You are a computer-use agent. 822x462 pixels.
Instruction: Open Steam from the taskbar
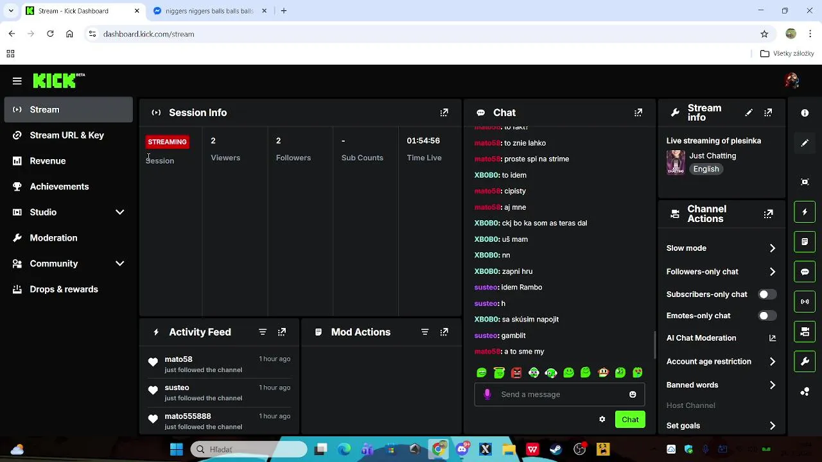(x=555, y=449)
